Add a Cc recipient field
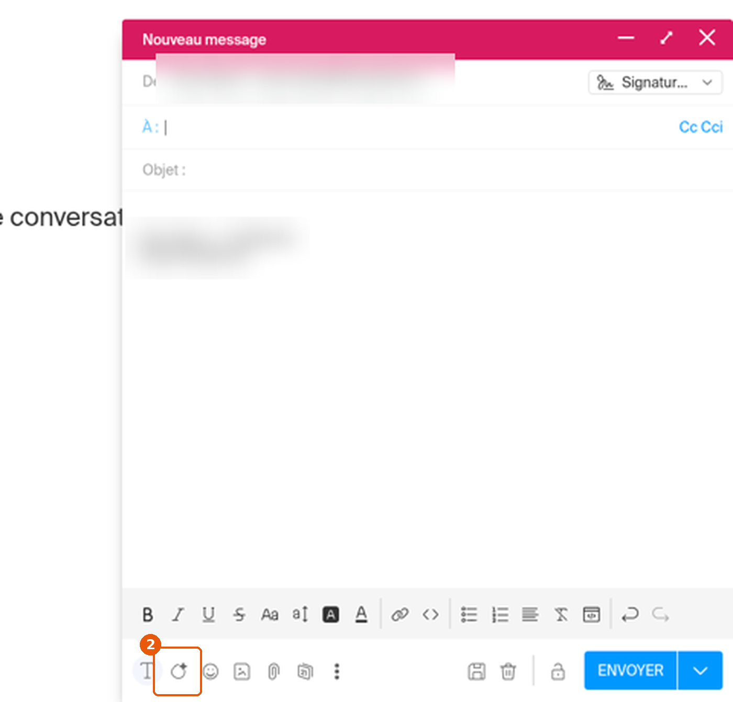The height and width of the screenshot is (702, 733). tap(688, 127)
